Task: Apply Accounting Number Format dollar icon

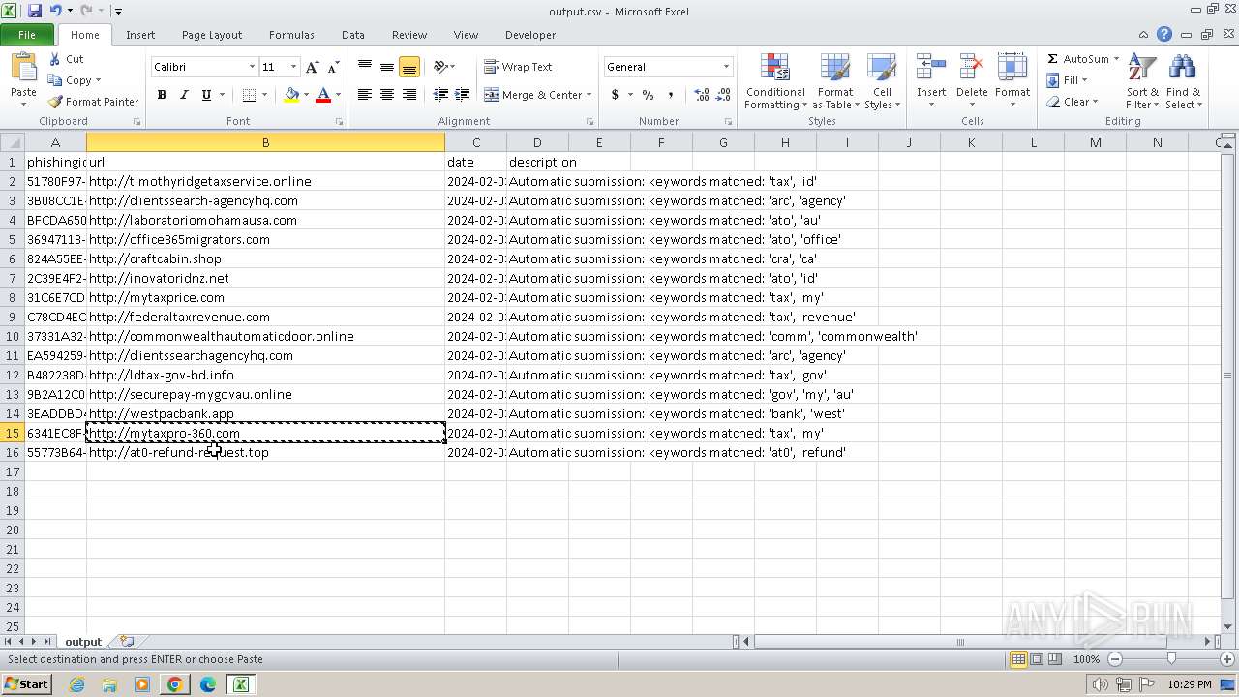Action: (x=615, y=95)
